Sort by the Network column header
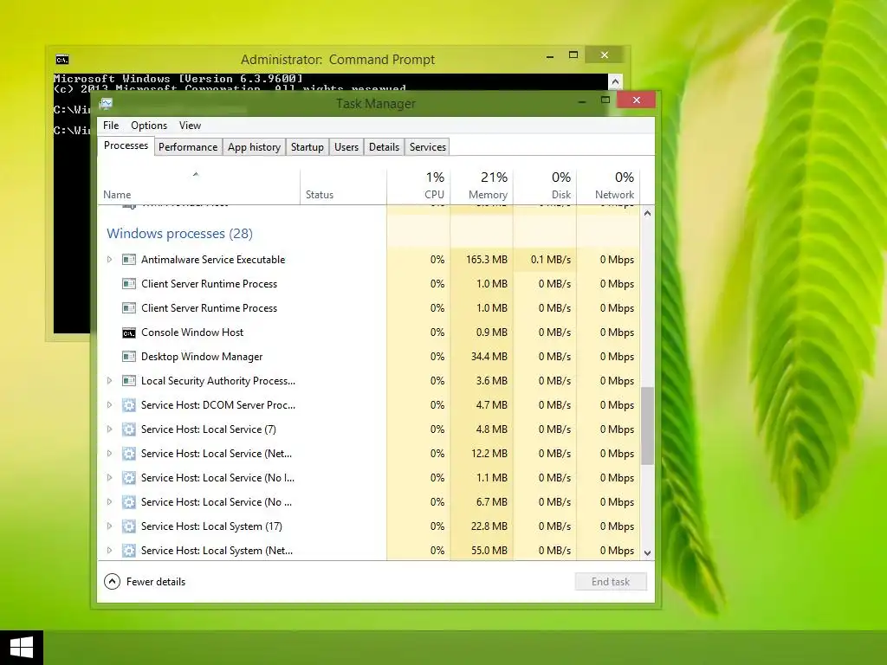 click(608, 187)
